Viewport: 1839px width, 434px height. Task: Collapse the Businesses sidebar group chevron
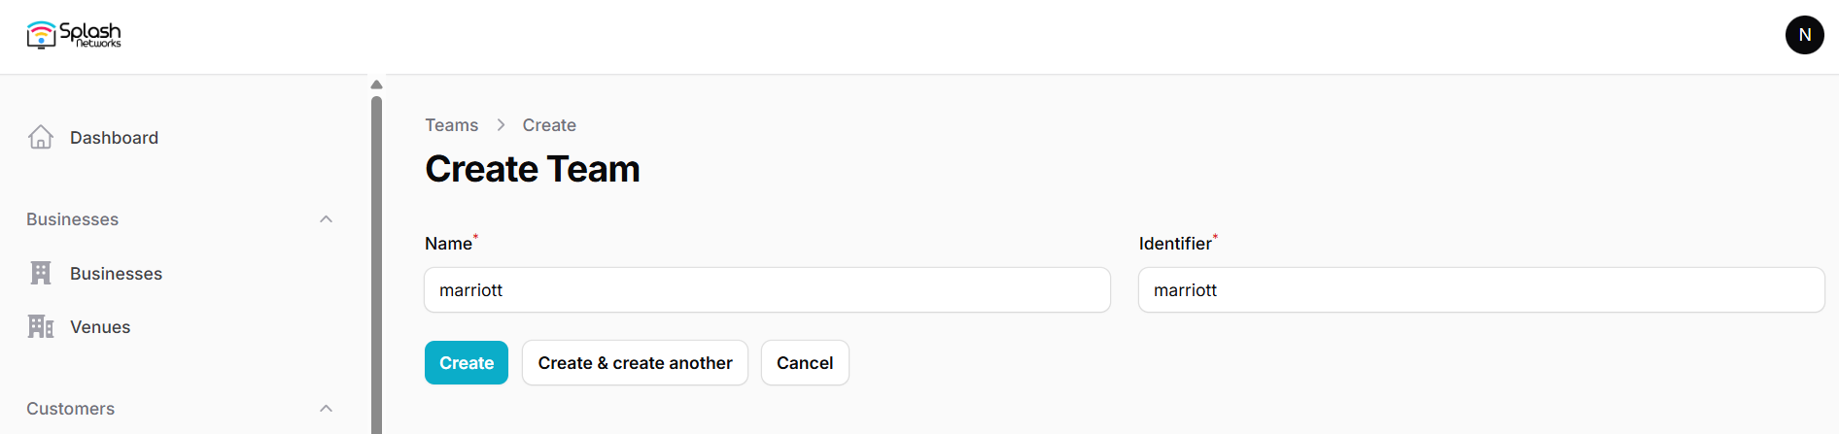327,219
